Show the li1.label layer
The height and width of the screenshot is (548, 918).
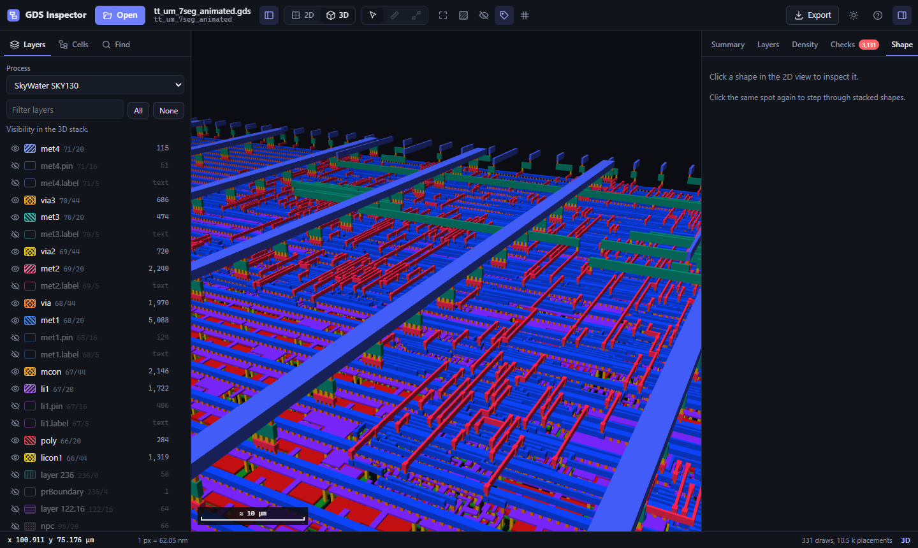(15, 423)
